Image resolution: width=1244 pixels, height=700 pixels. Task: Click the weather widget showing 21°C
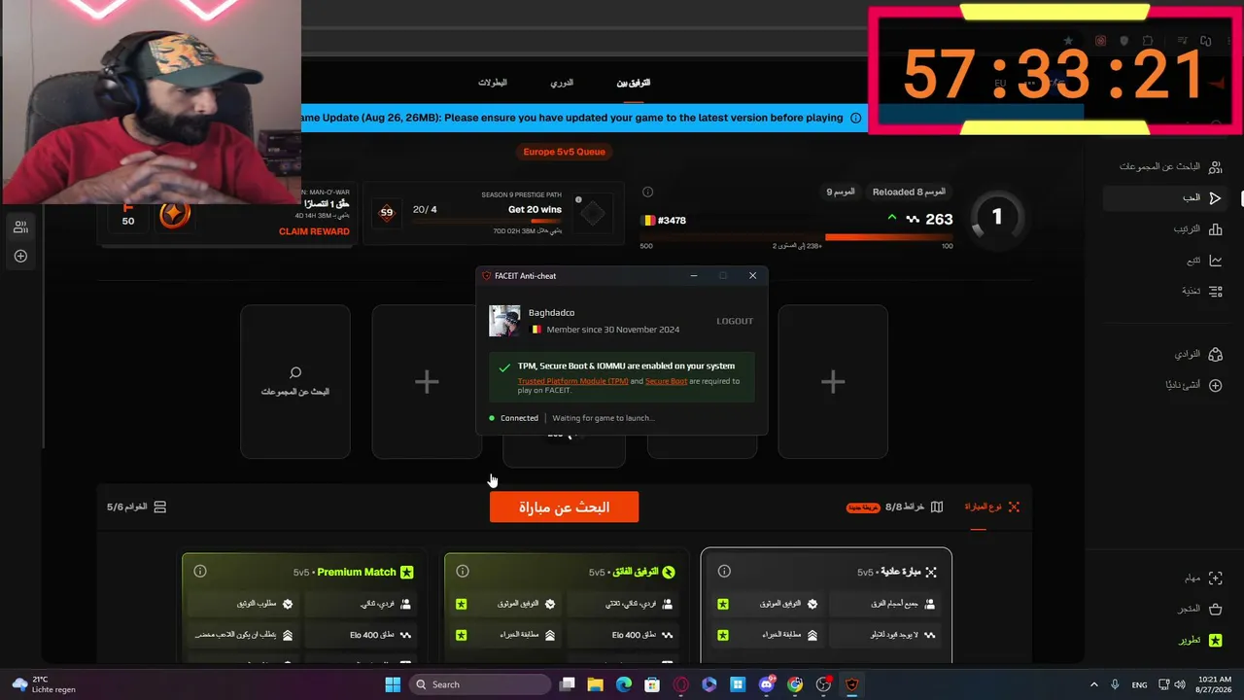(44, 684)
